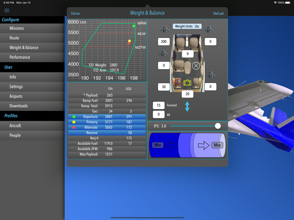This screenshot has width=294, height=220.
Task: Tap the red no-seat icon in cabin
Action: (x=178, y=82)
